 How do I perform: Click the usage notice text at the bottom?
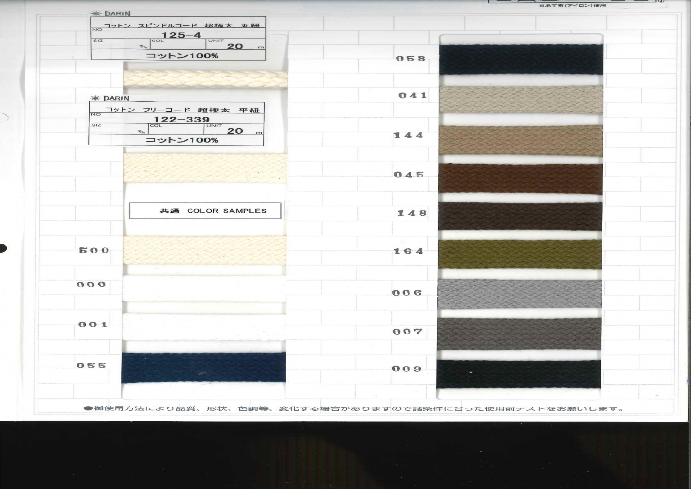tap(353, 409)
